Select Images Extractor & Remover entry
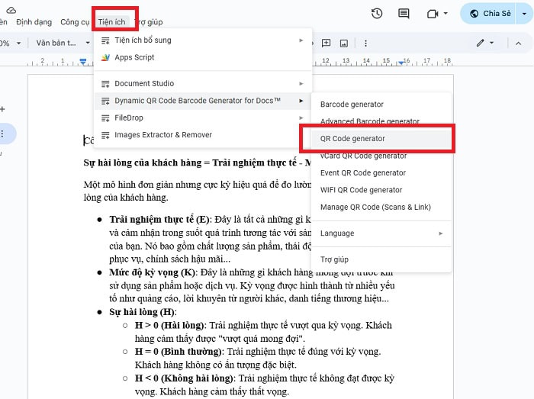This screenshot has height=399, width=534. point(203,135)
